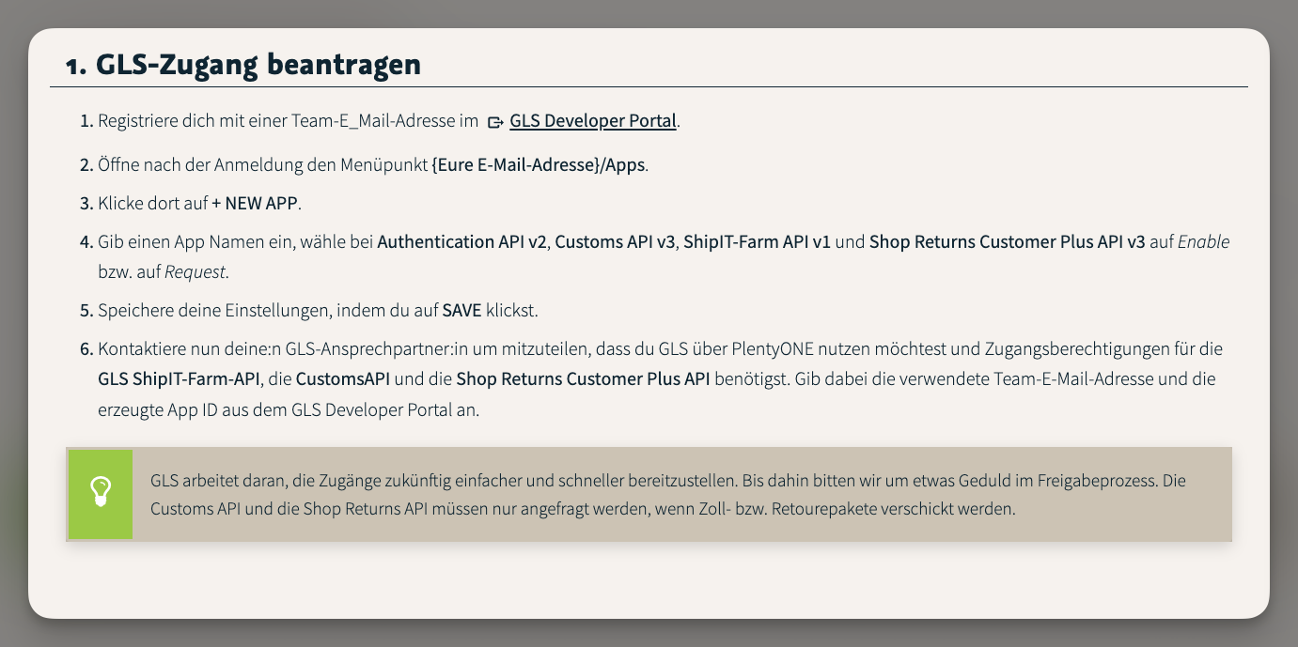1298x647 pixels.
Task: Click the heading '1. GLS-Zugang beantragen'
Action: pyautogui.click(x=242, y=65)
